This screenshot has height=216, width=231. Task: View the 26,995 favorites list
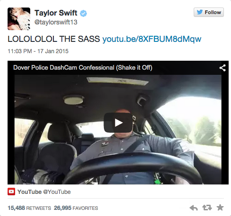coord(76,208)
